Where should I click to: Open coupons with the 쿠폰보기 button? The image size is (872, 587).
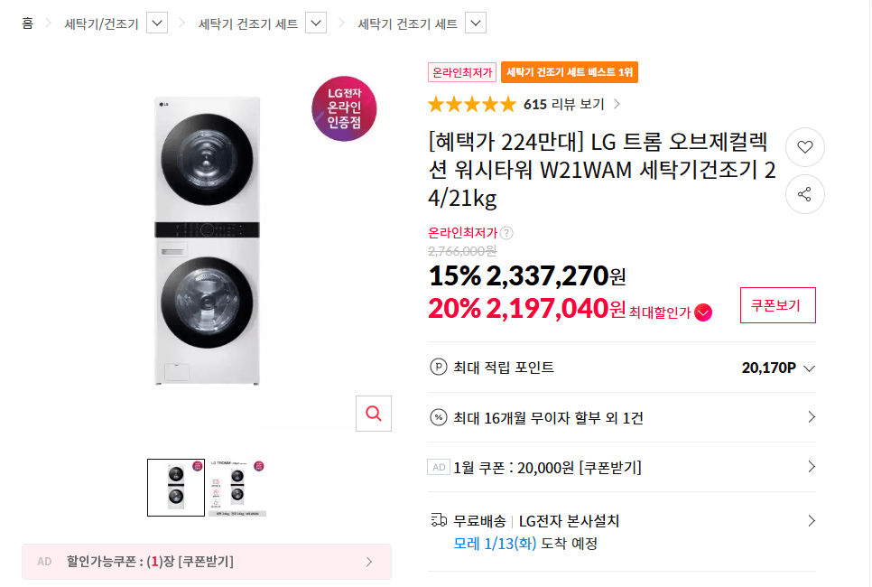click(x=777, y=304)
